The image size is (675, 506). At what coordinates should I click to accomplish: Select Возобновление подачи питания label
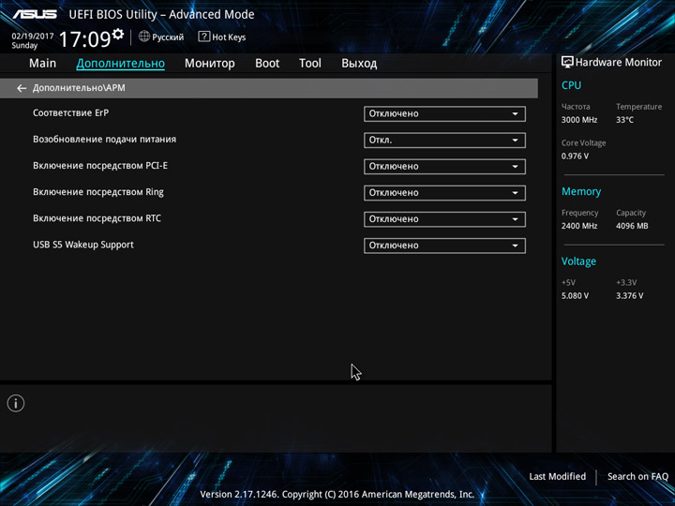105,140
